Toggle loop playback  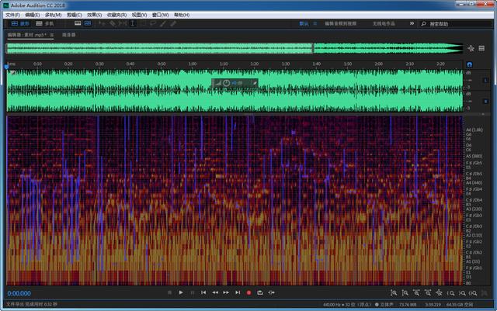[260, 292]
